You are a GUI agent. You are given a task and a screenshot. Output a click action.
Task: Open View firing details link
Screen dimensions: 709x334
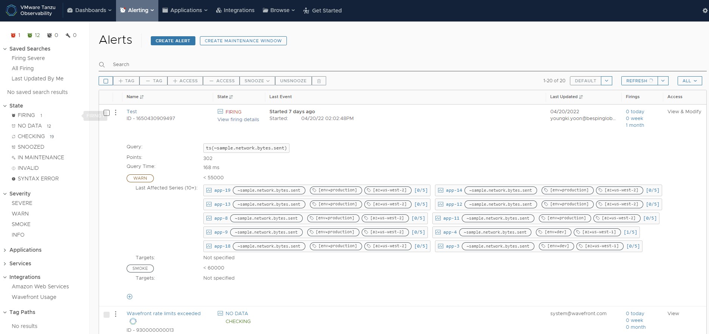238,120
